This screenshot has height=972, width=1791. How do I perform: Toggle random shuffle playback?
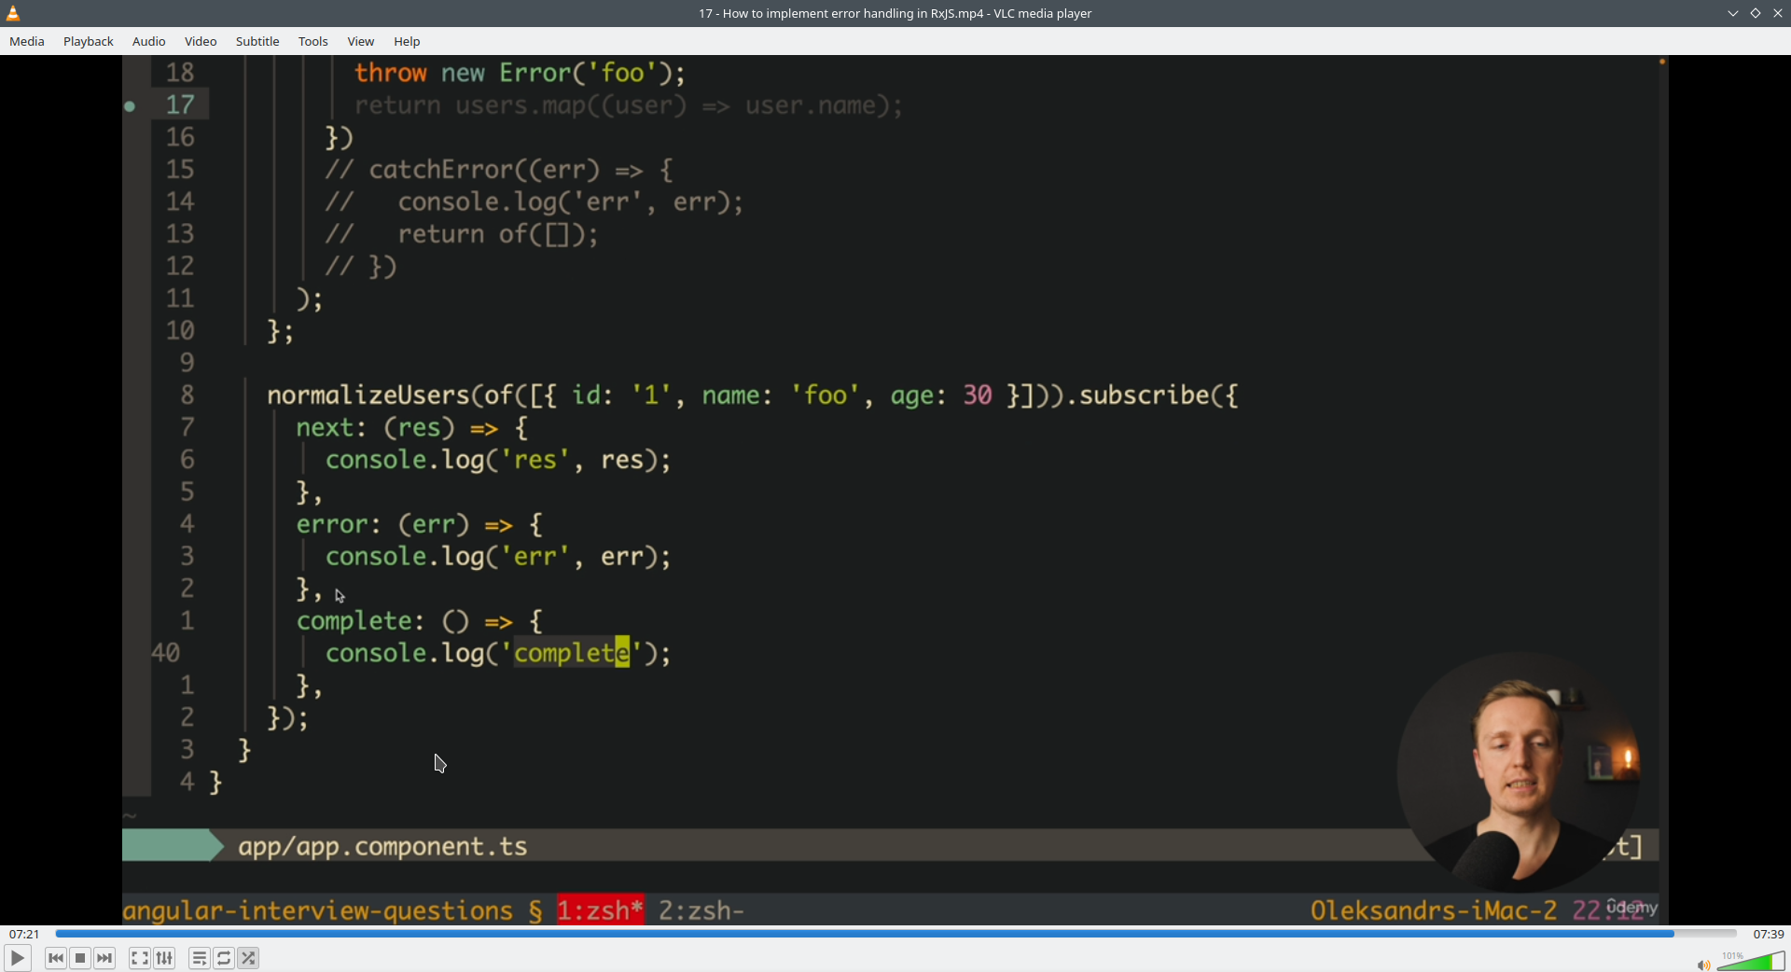[x=249, y=958]
